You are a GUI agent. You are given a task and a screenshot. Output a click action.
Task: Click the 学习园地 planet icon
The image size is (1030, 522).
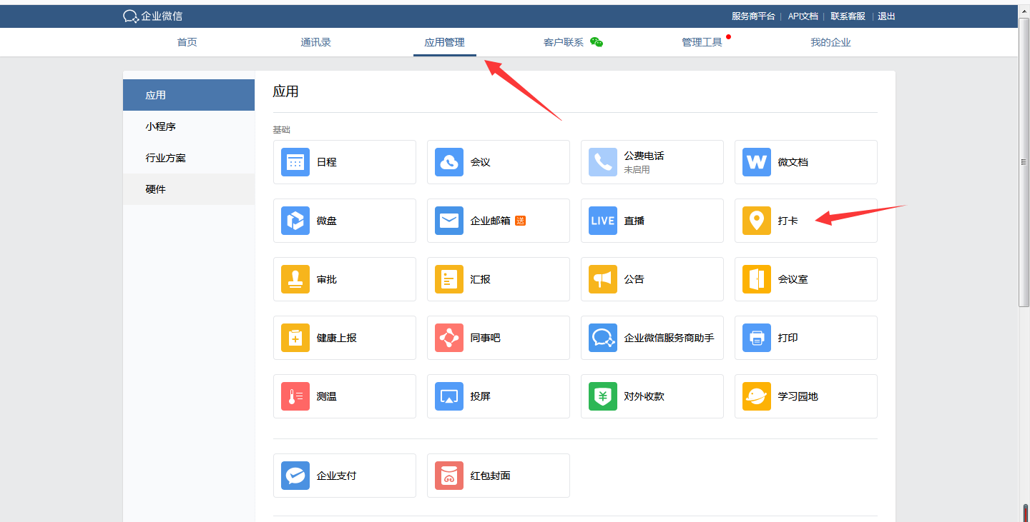click(757, 396)
